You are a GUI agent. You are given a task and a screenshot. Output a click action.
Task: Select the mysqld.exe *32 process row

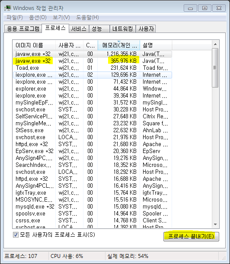tap(93, 207)
